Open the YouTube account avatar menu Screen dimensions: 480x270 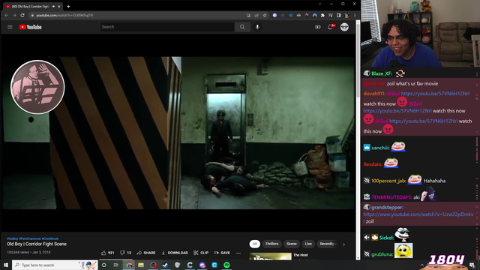[x=344, y=27]
